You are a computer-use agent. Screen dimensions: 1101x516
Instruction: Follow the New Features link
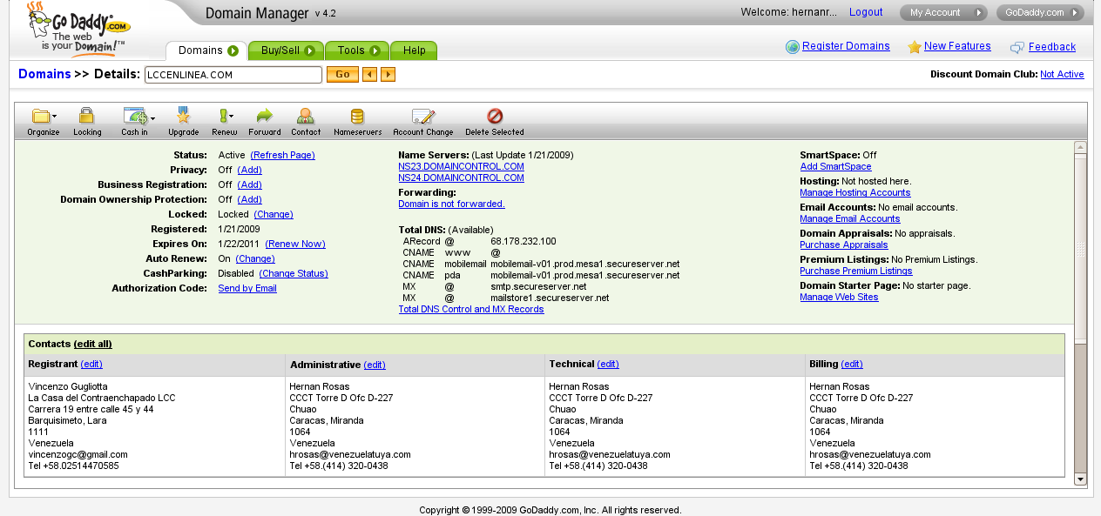pyautogui.click(x=957, y=46)
